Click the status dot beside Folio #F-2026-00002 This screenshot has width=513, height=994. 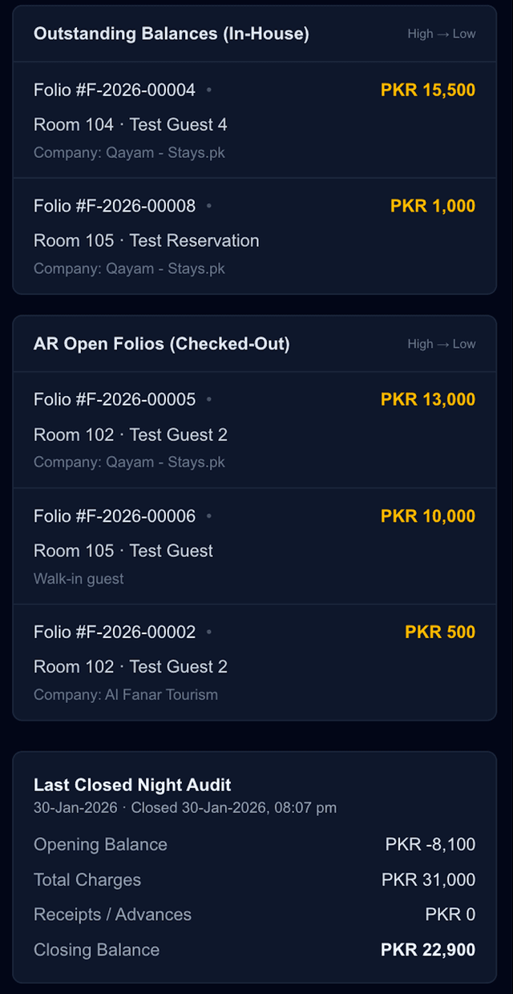[208, 632]
